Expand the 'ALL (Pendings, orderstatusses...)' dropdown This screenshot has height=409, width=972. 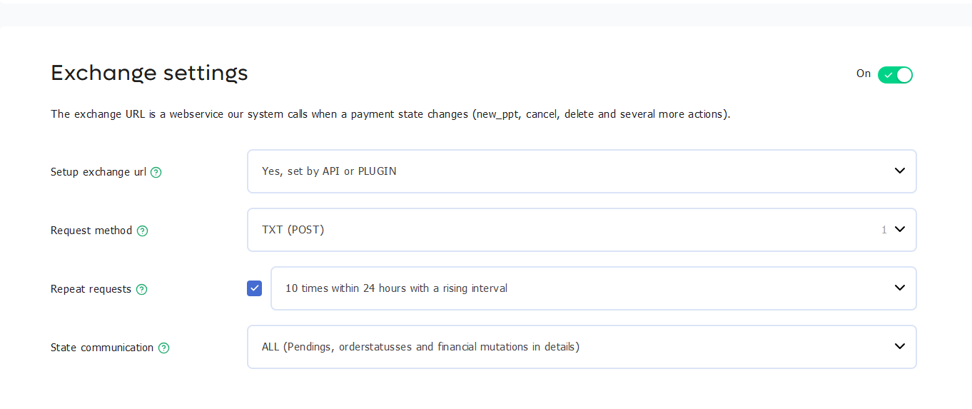pyautogui.click(x=582, y=347)
